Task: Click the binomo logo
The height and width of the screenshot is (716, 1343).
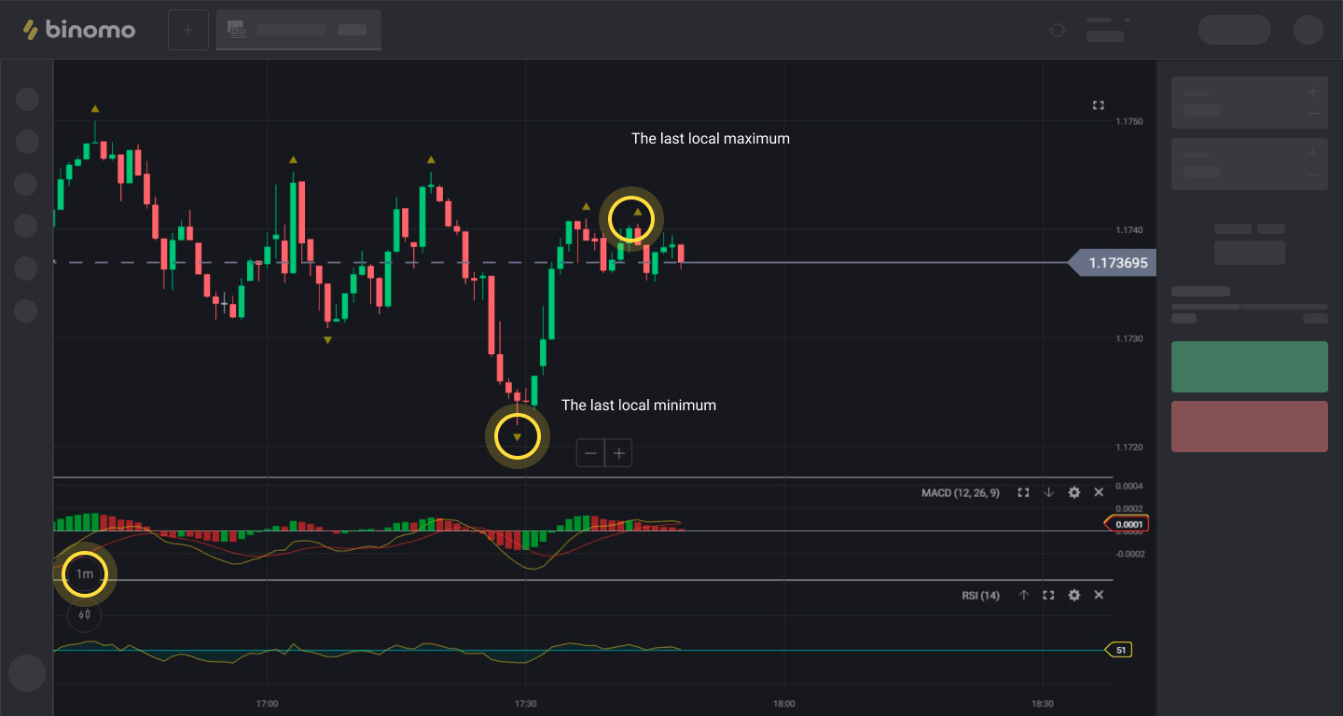Action: coord(79,30)
